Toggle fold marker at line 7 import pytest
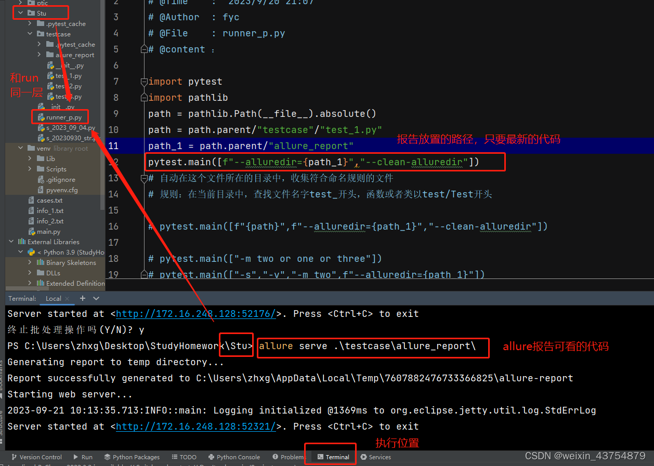654x466 pixels. pos(144,82)
